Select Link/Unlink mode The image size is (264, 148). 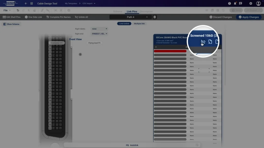point(124,23)
